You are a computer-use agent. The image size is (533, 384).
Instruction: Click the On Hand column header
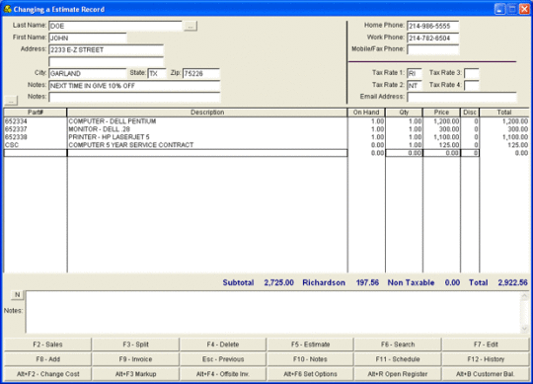(x=366, y=113)
